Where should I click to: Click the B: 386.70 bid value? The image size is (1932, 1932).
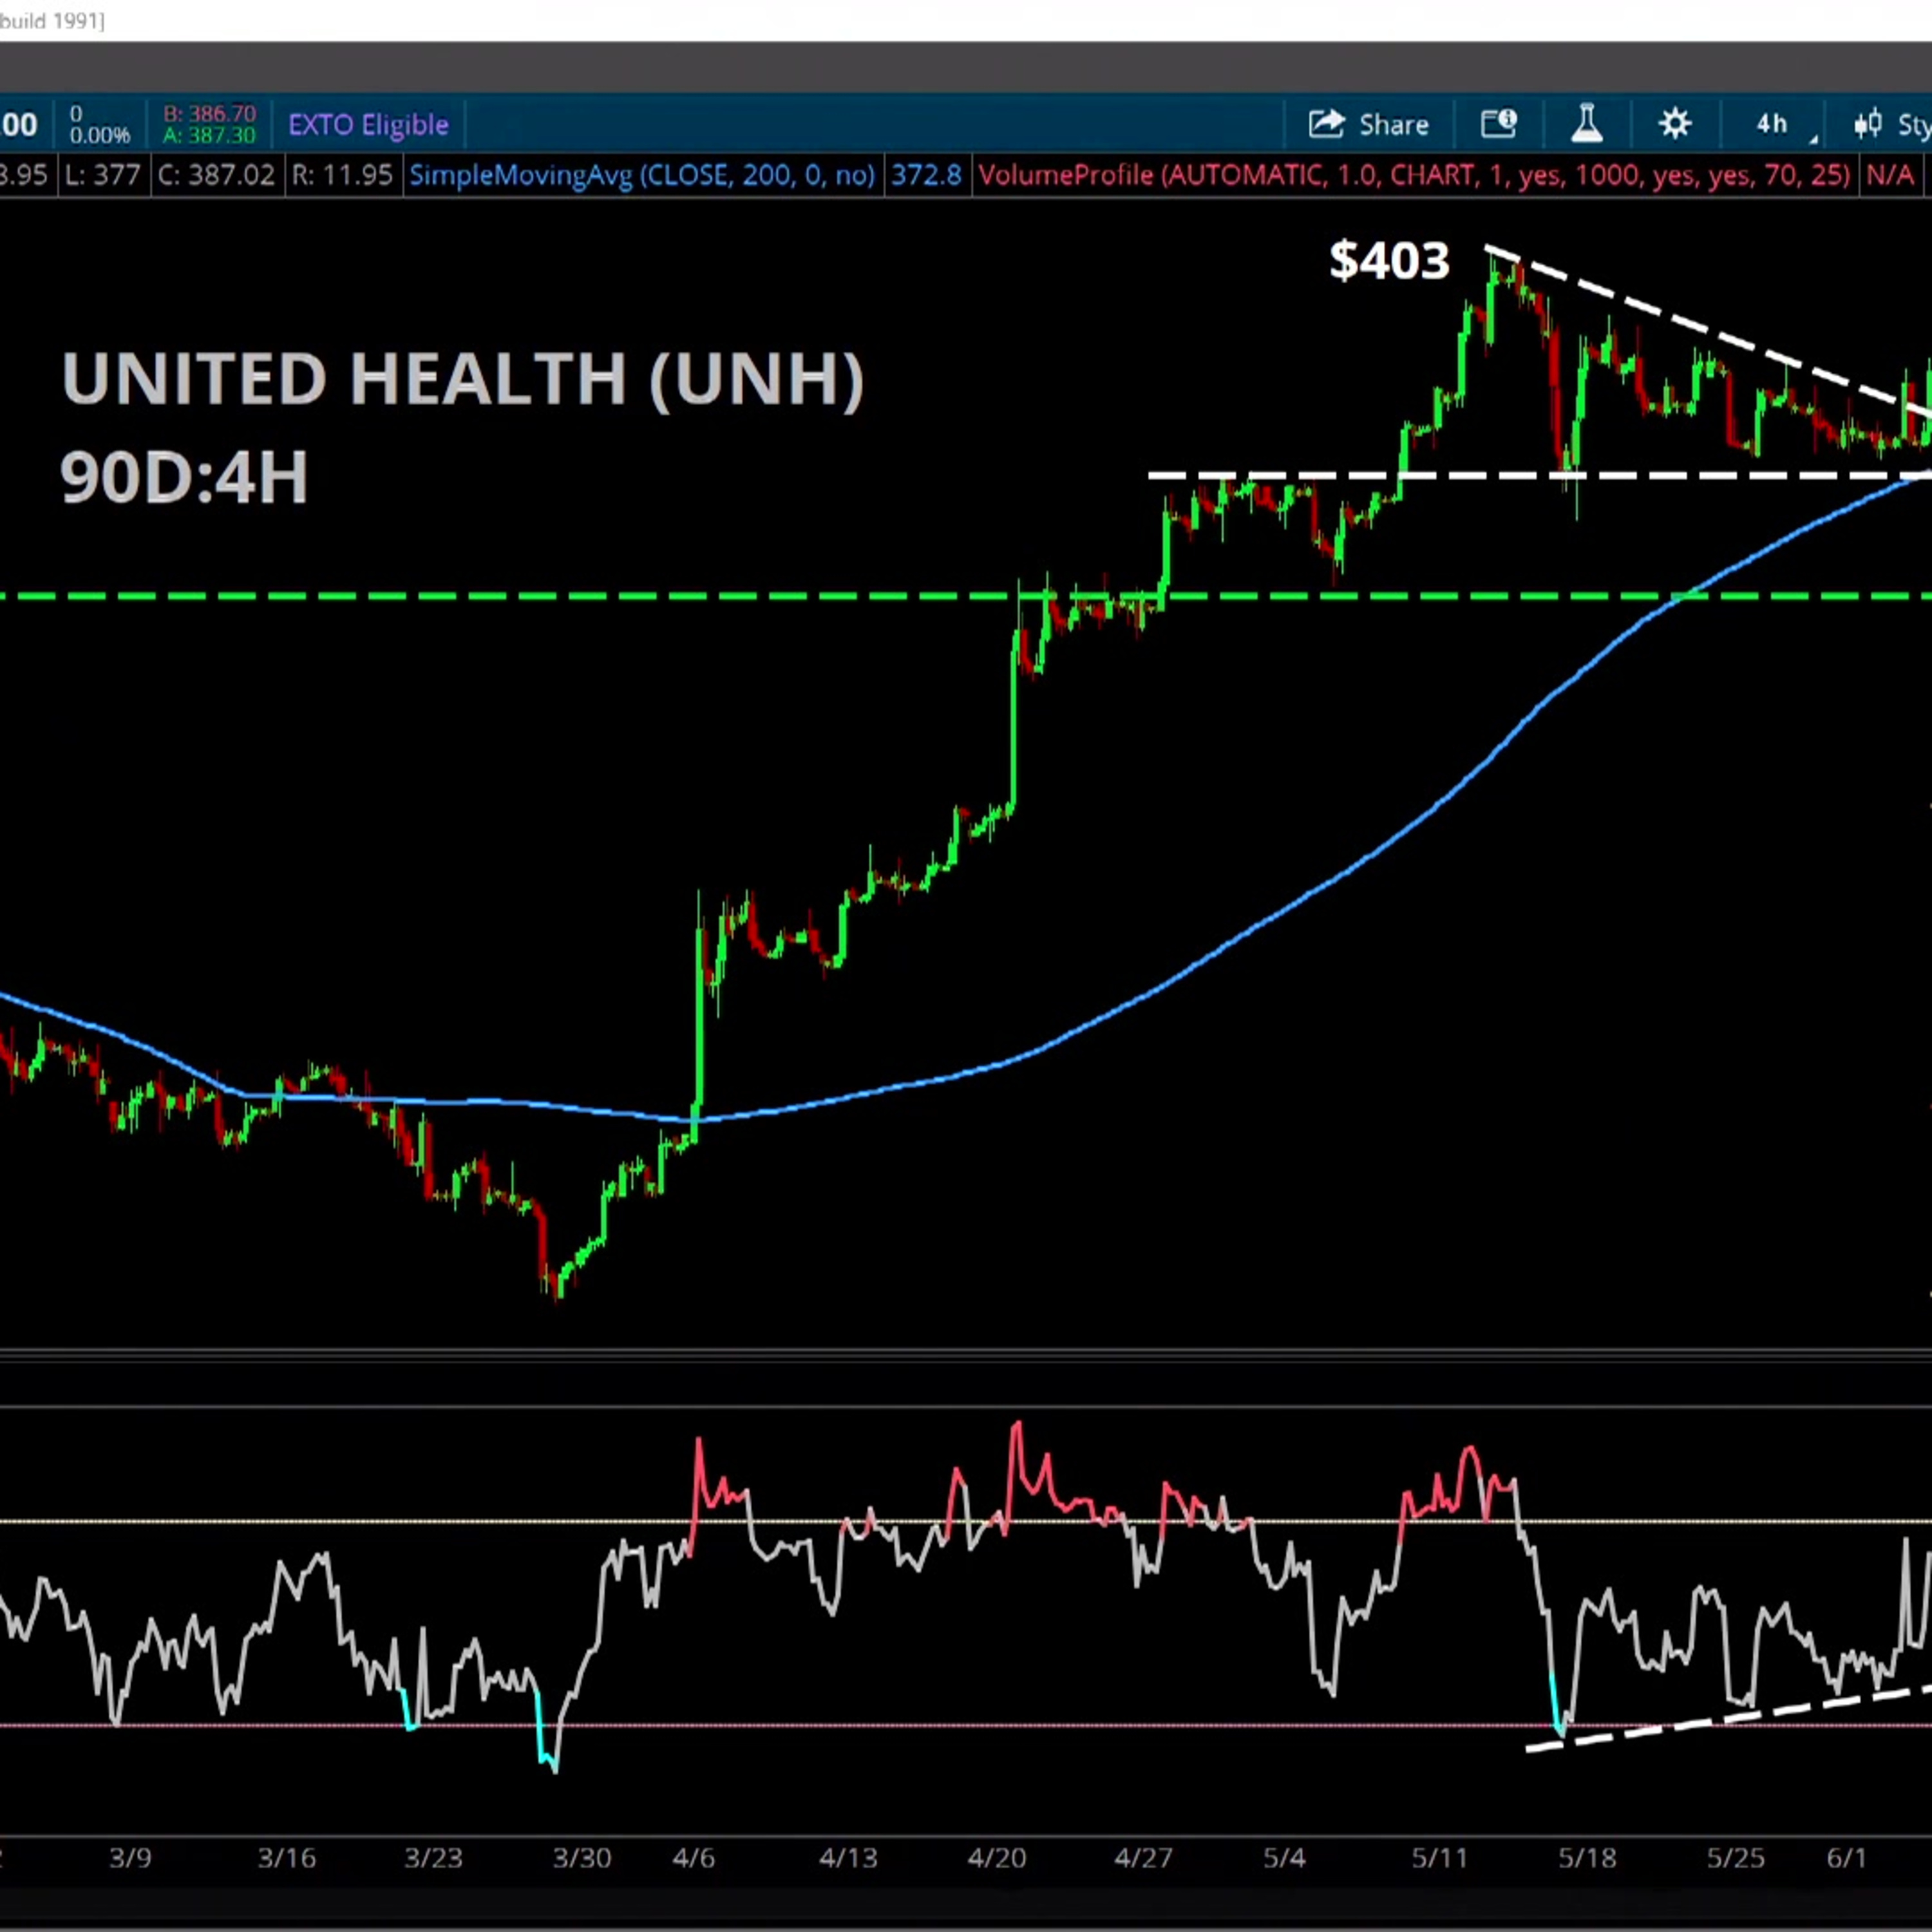click(209, 114)
